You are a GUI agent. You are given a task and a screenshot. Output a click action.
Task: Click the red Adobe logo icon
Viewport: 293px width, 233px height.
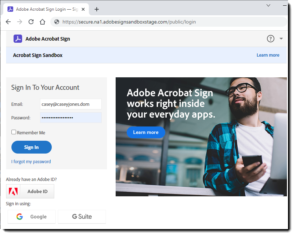pos(14,191)
